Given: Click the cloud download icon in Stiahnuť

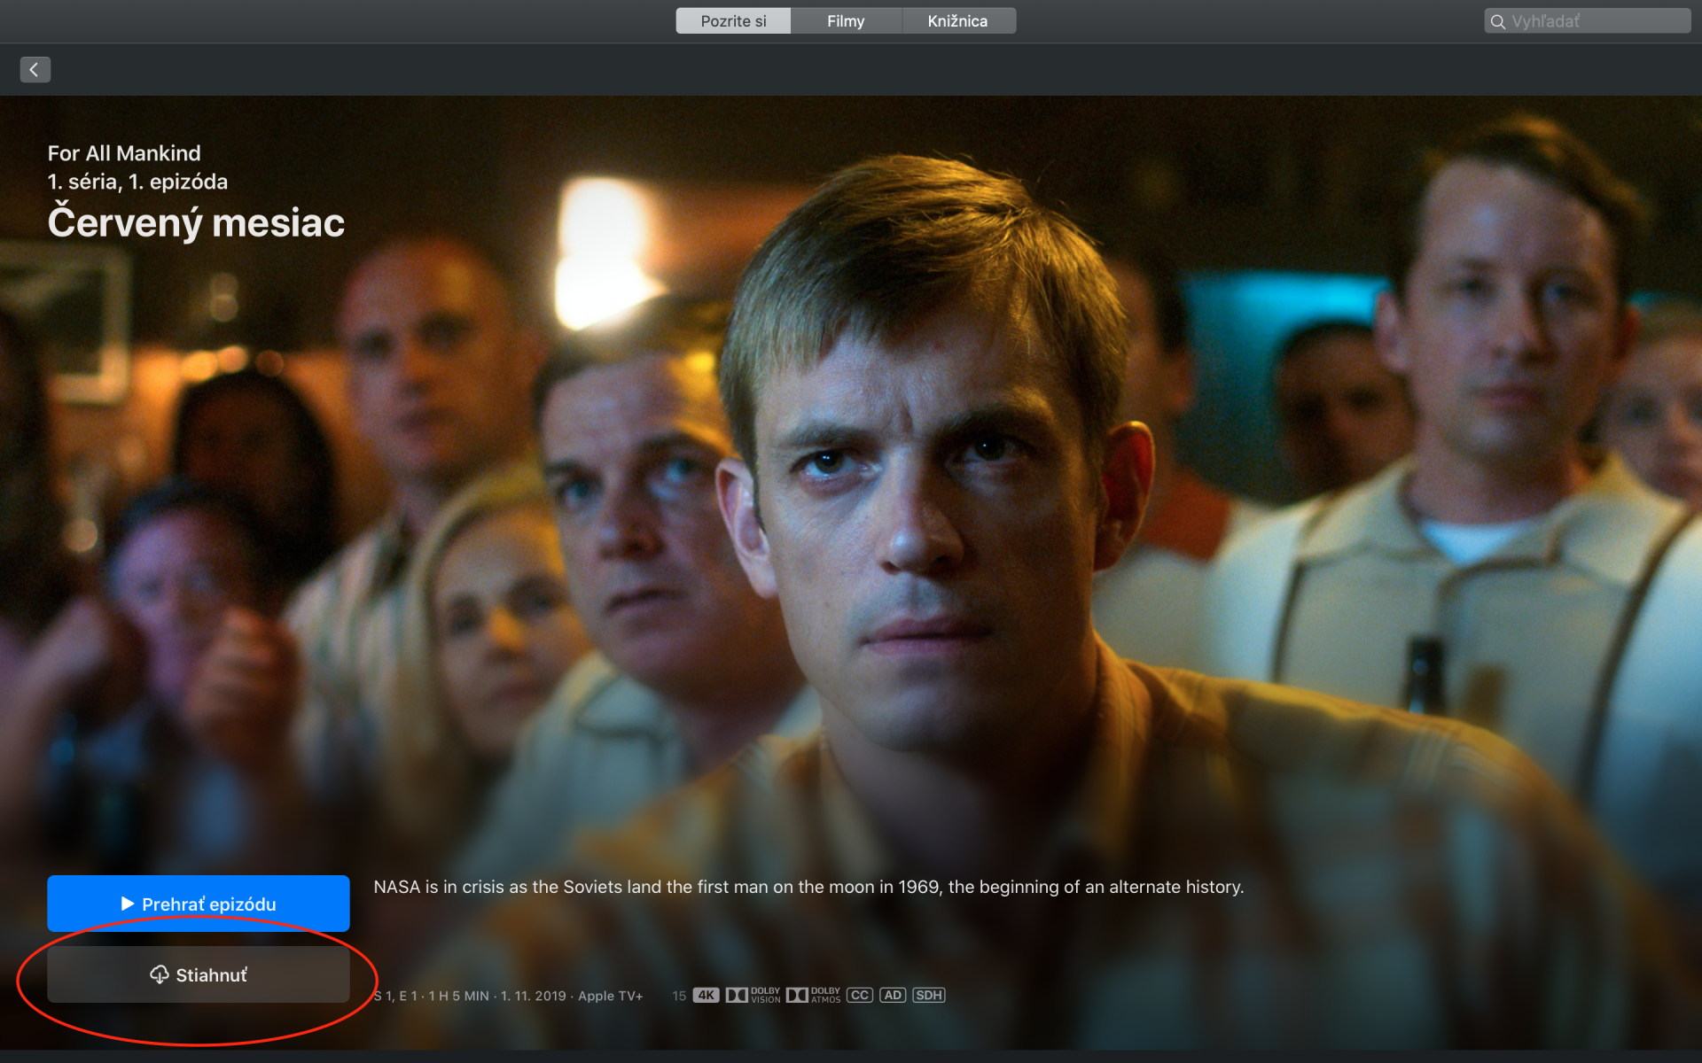Looking at the screenshot, I should click(x=160, y=974).
